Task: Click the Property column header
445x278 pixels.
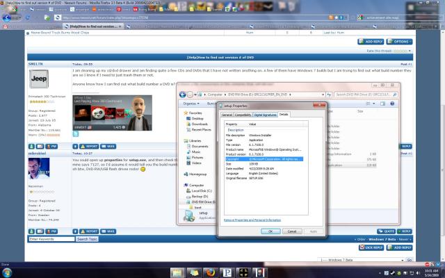Action: click(x=236, y=124)
